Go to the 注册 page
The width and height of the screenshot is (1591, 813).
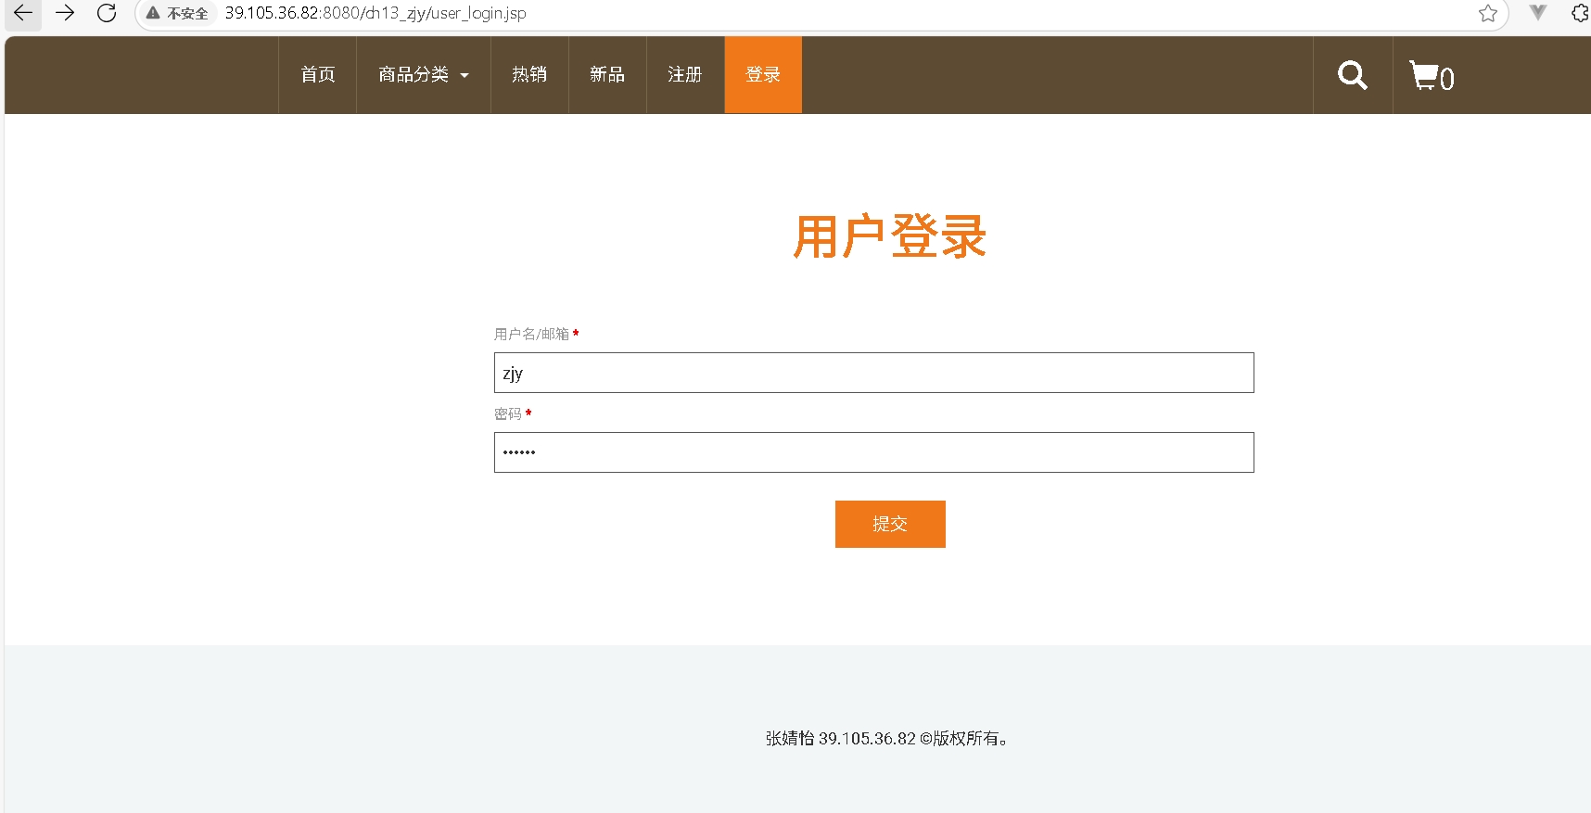[685, 75]
